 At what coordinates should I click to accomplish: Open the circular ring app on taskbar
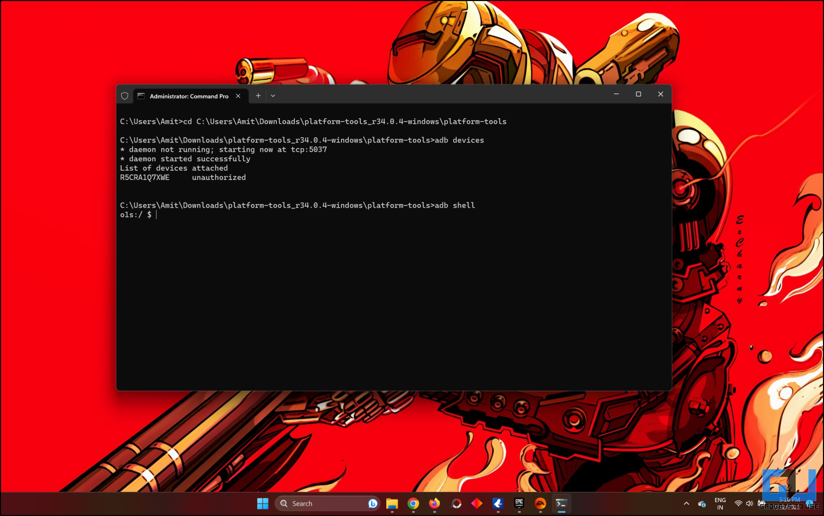pyautogui.click(x=456, y=504)
